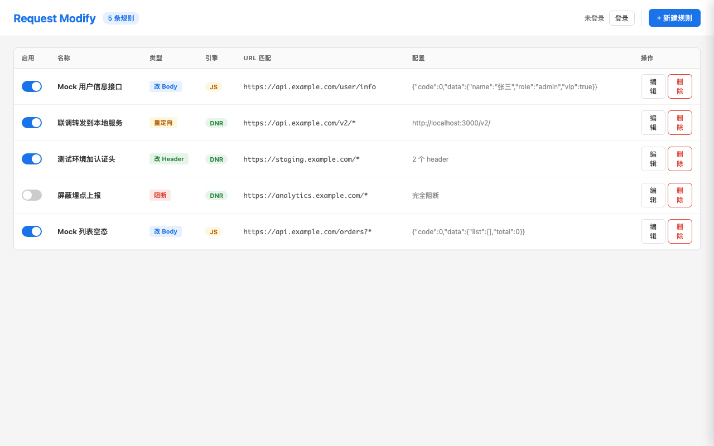
Task: Delete the Mock 列表空态 rule
Action: 680,231
